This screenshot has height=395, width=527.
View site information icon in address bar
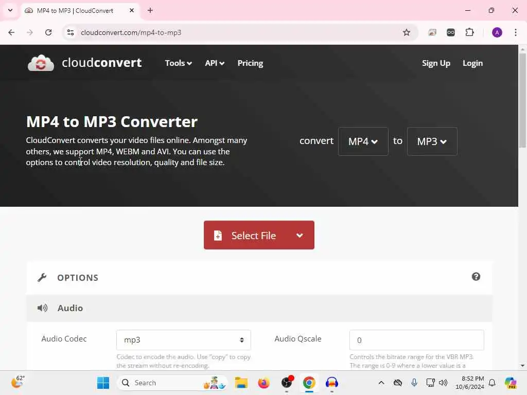(x=71, y=32)
